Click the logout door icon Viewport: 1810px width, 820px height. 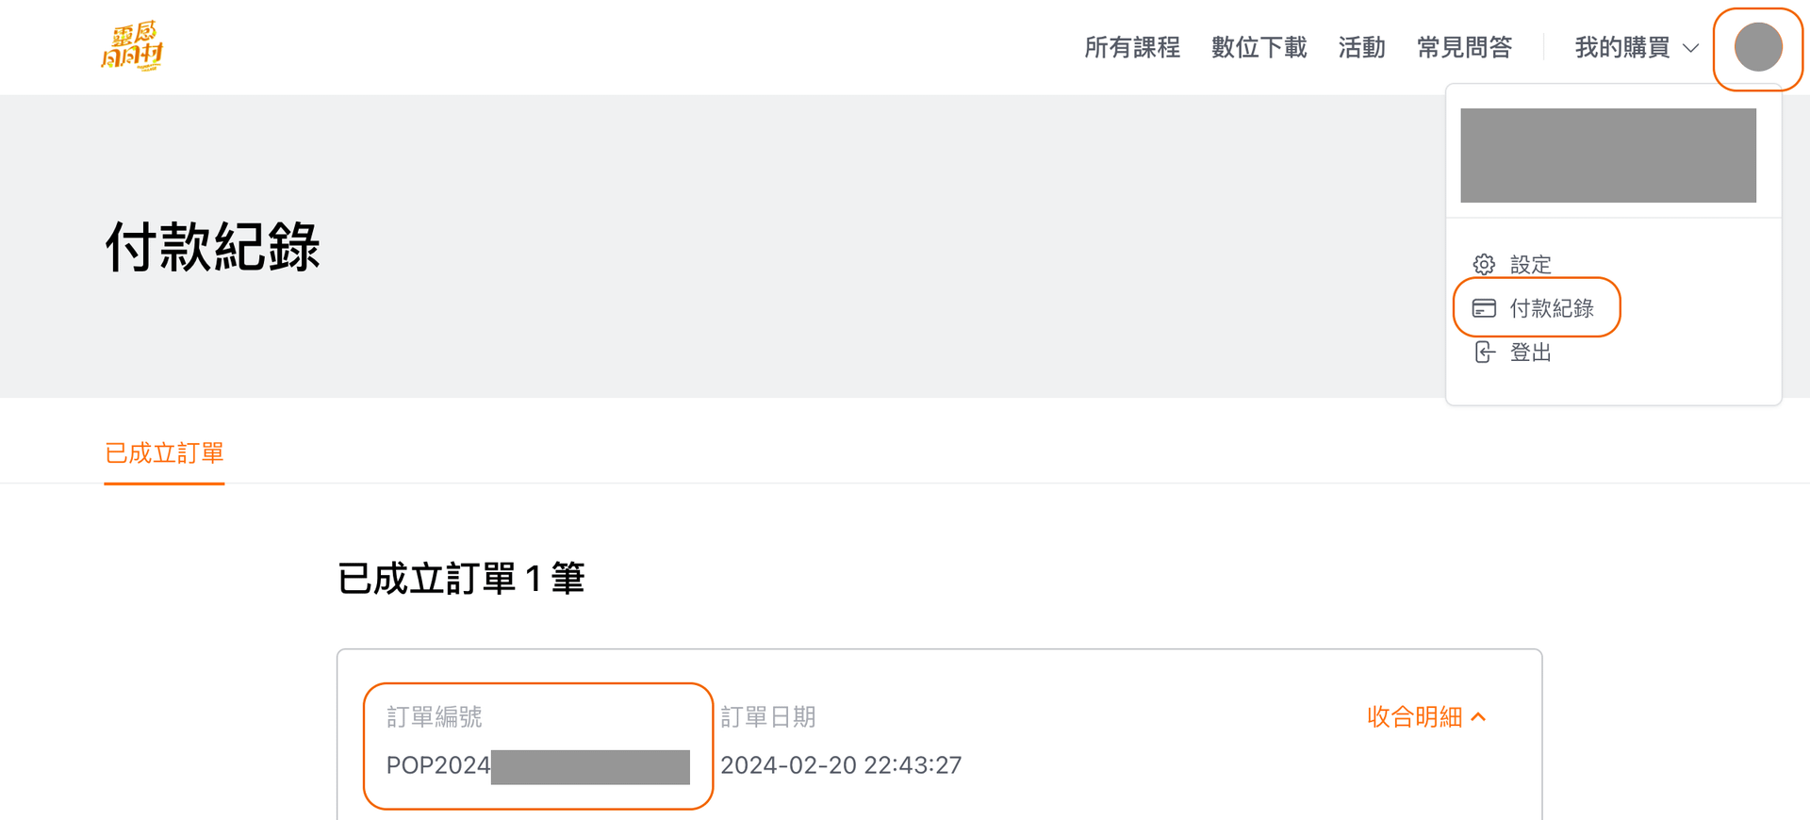(x=1484, y=353)
